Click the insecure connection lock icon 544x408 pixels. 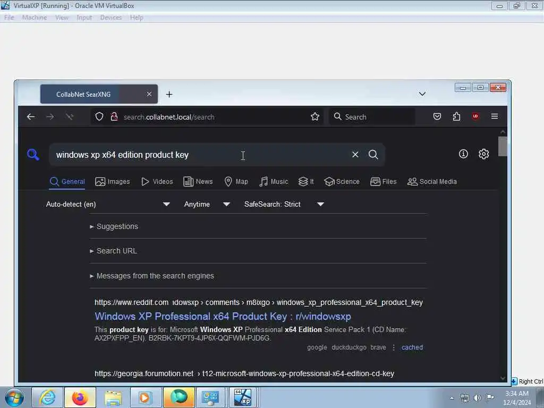pyautogui.click(x=114, y=116)
